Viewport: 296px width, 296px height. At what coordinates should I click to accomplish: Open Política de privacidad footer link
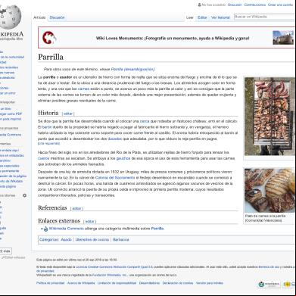(50, 283)
